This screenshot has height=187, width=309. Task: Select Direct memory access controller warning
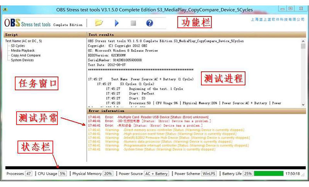[x=166, y=130]
